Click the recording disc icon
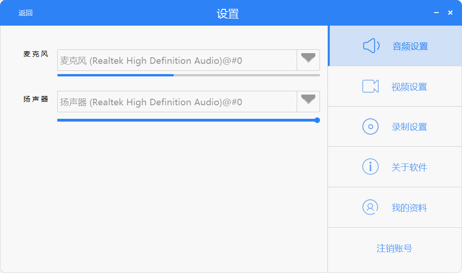 tap(370, 127)
